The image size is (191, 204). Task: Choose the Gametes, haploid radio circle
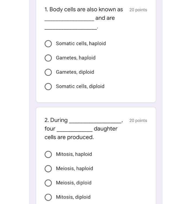pos(48,58)
